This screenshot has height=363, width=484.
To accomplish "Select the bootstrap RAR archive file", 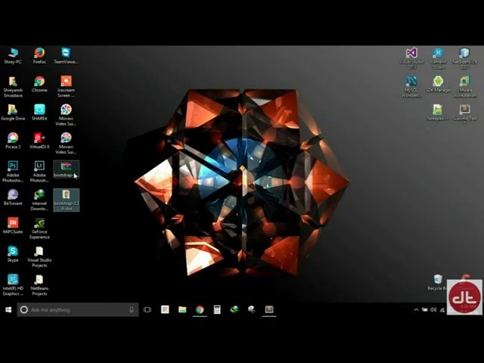I will 66,169.
